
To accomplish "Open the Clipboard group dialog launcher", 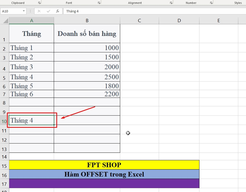I will (39, 3).
